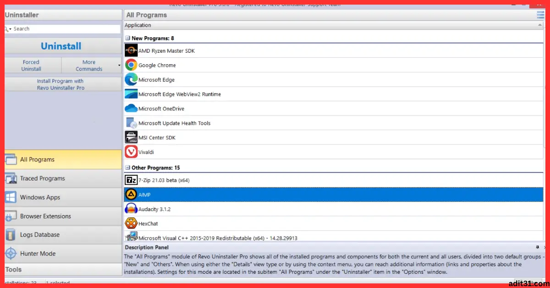
Task: Click the Traced Programs sidebar icon
Action: 11,178
